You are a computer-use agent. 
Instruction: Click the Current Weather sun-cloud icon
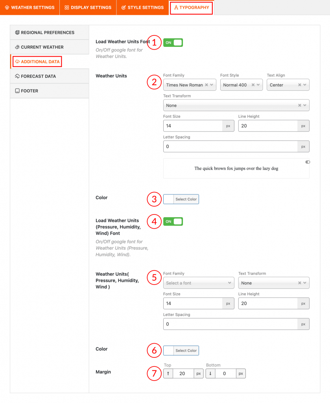(x=17, y=47)
